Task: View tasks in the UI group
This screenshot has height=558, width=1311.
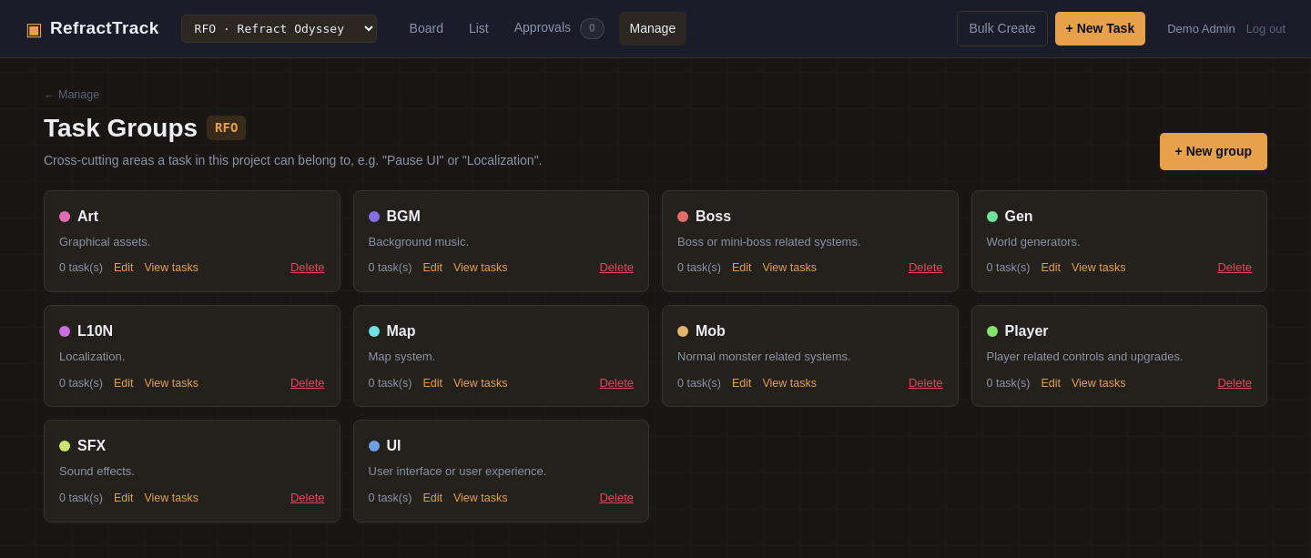Action: pyautogui.click(x=481, y=498)
